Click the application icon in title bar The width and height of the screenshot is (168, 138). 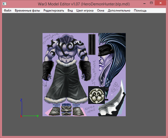4,4
